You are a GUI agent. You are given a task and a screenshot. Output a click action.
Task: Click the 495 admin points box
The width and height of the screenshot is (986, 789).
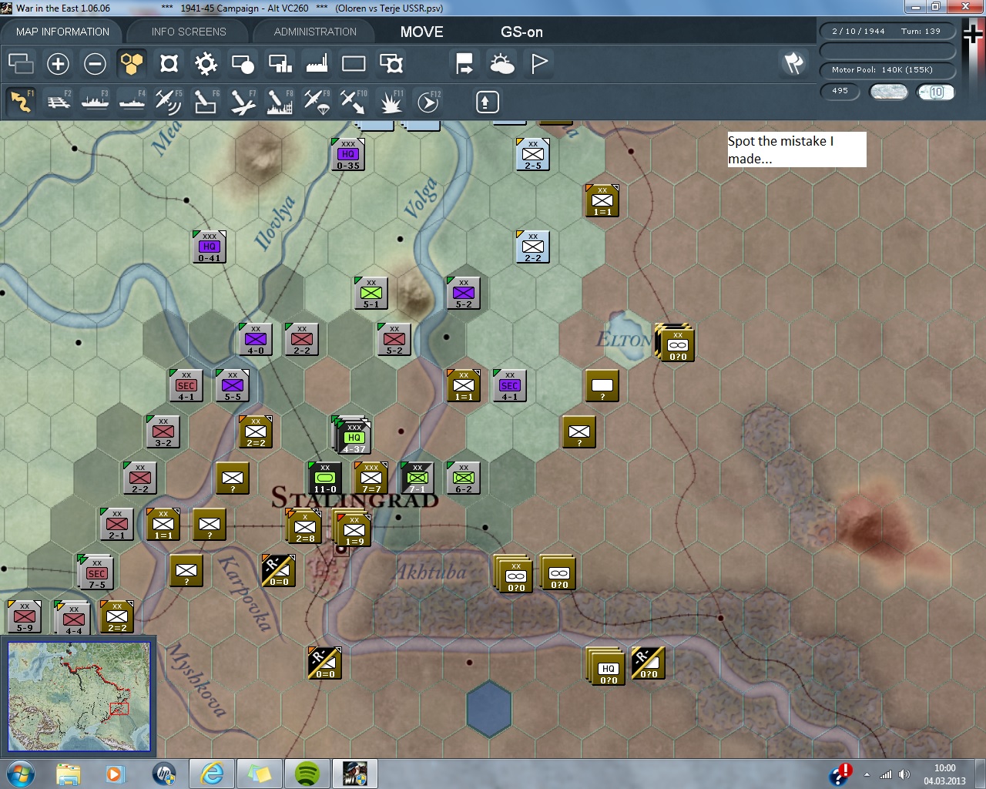click(840, 91)
